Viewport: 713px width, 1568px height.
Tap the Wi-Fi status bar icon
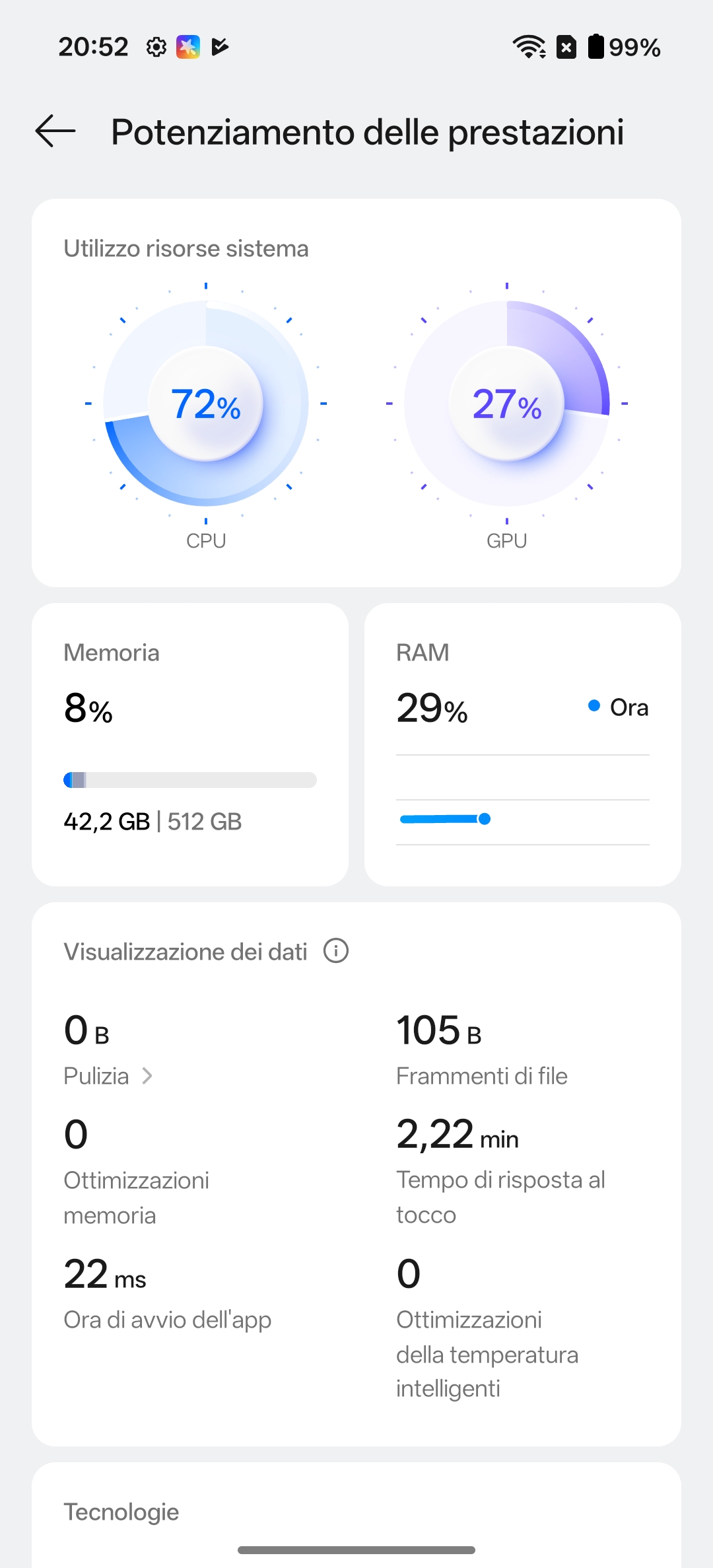click(x=529, y=47)
